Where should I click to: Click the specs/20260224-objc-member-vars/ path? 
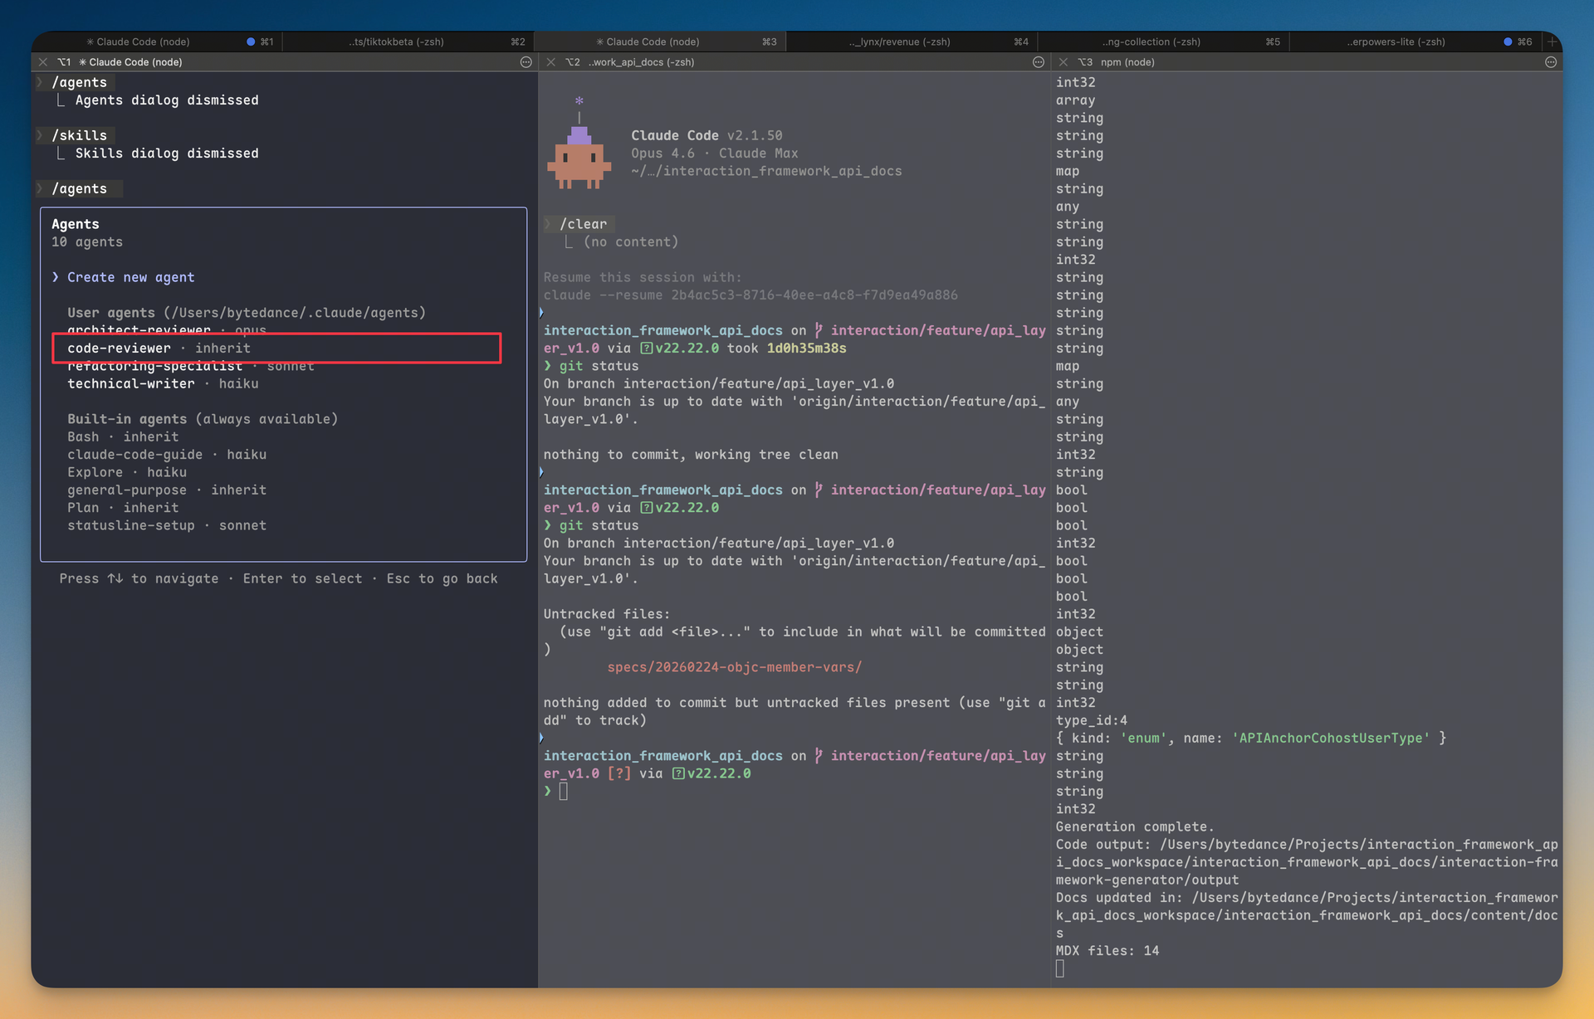(734, 667)
